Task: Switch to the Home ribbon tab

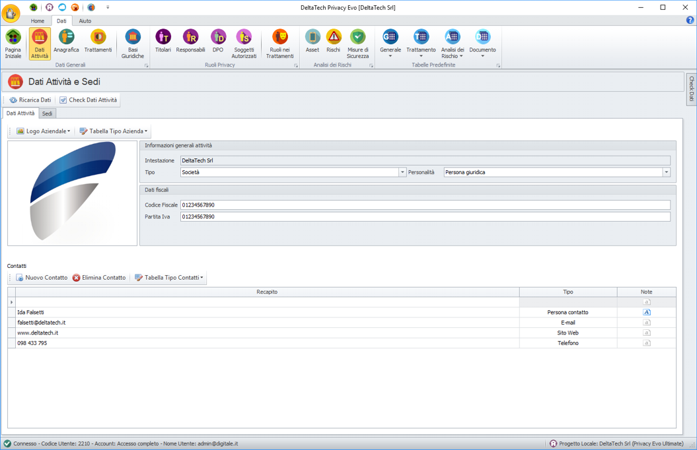Action: pos(38,21)
